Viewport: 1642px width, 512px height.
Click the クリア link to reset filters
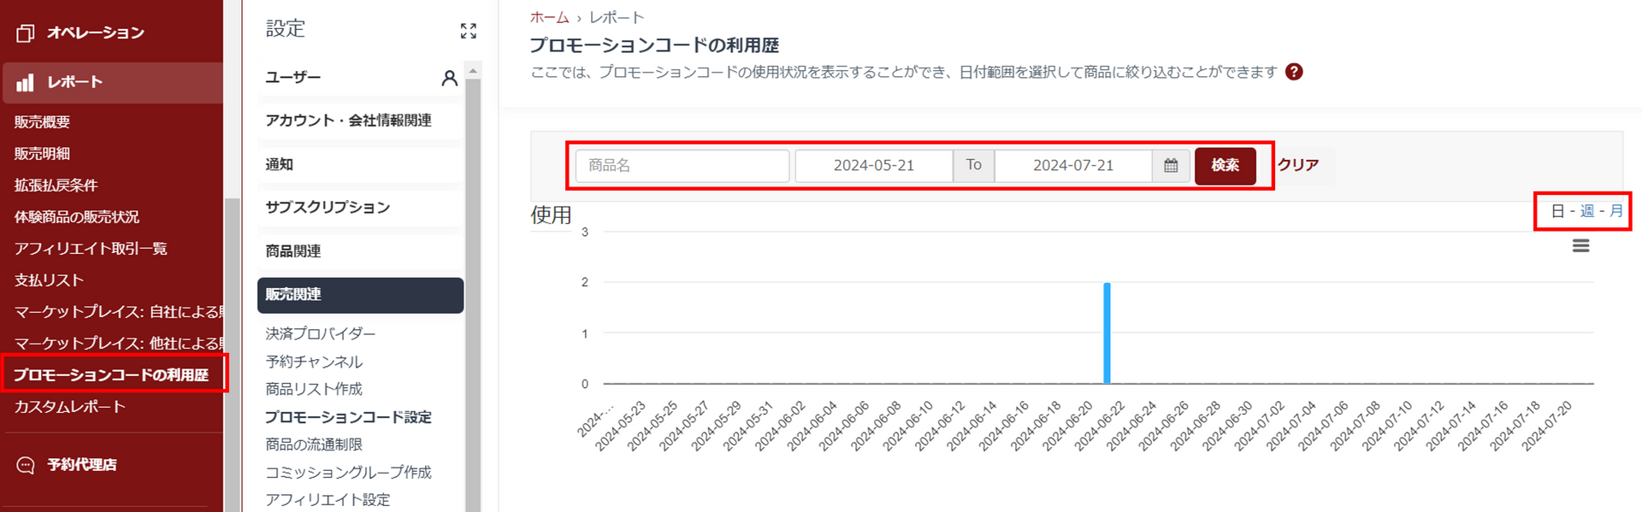coord(1297,165)
